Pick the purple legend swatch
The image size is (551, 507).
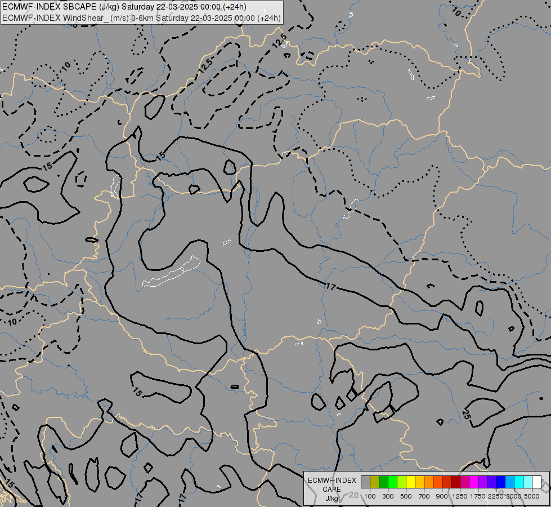[482, 482]
